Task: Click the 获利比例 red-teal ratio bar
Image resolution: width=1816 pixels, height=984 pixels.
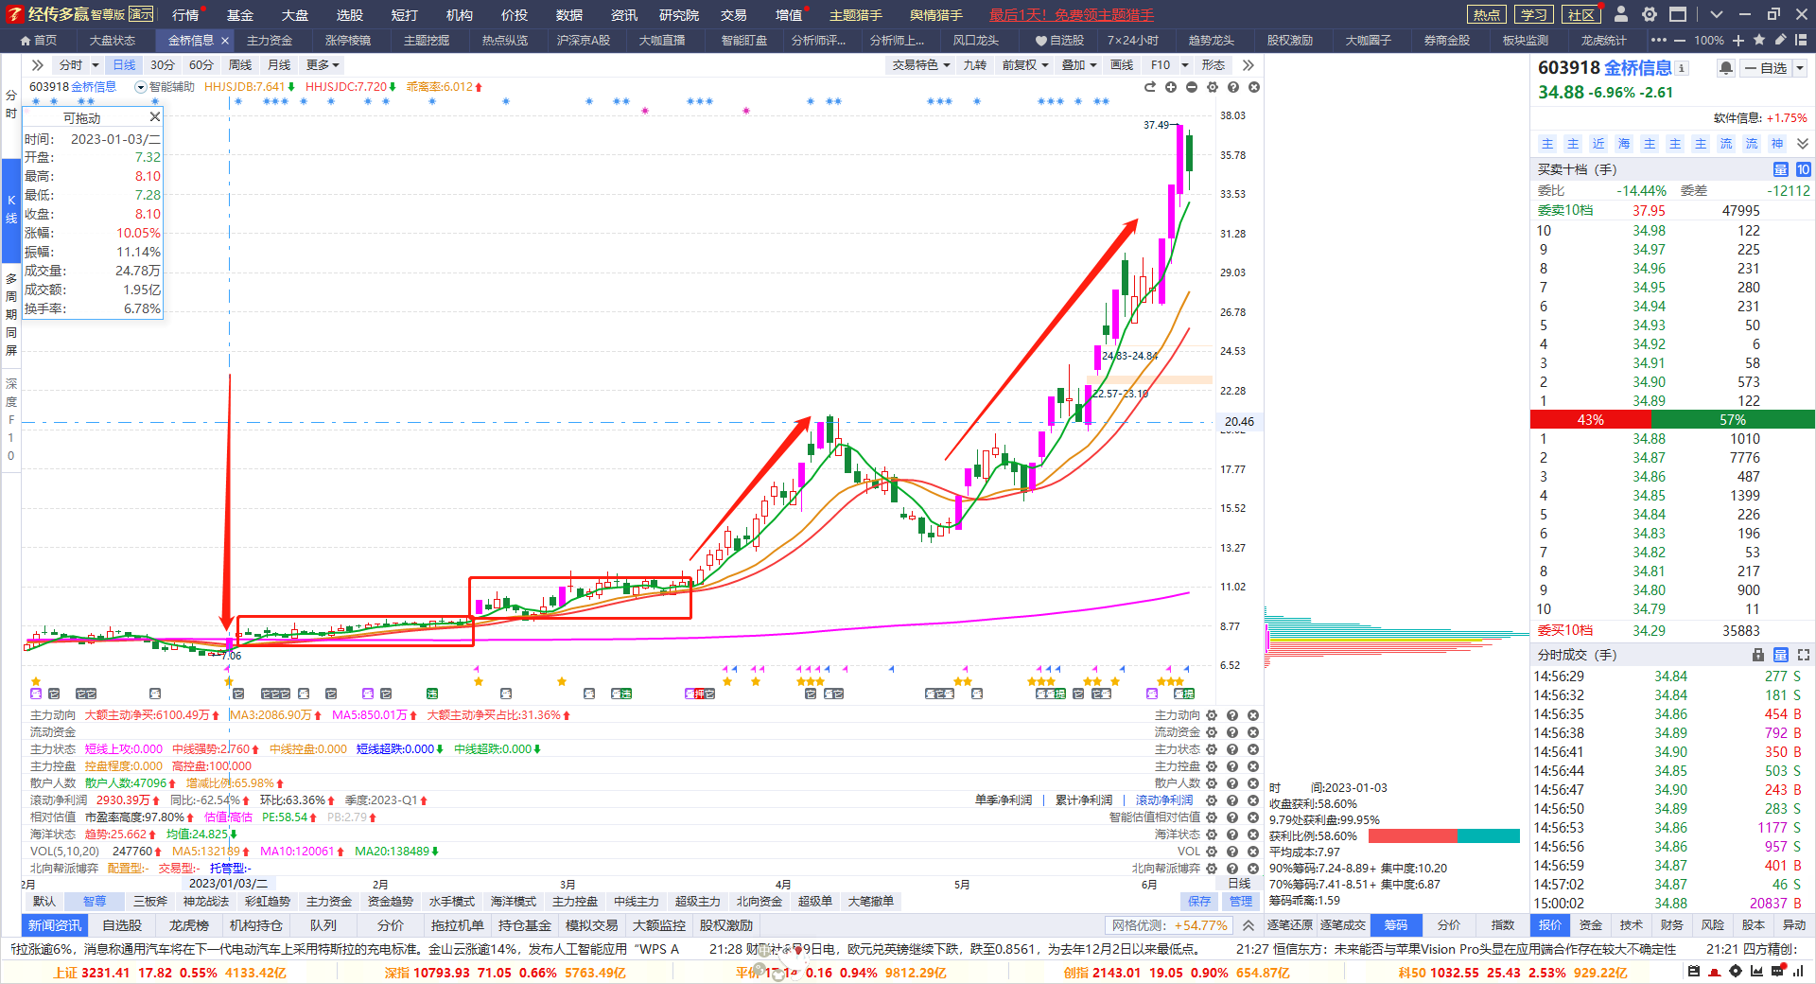Action: 1444,835
